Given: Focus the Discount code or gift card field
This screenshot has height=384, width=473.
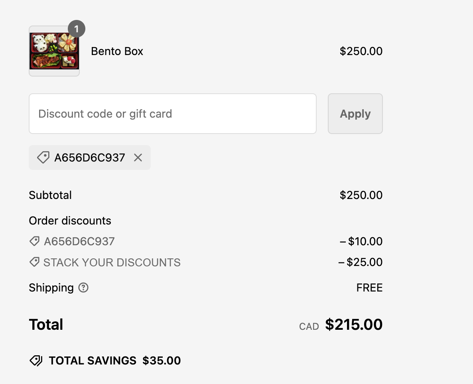Looking at the screenshot, I should pyautogui.click(x=173, y=113).
